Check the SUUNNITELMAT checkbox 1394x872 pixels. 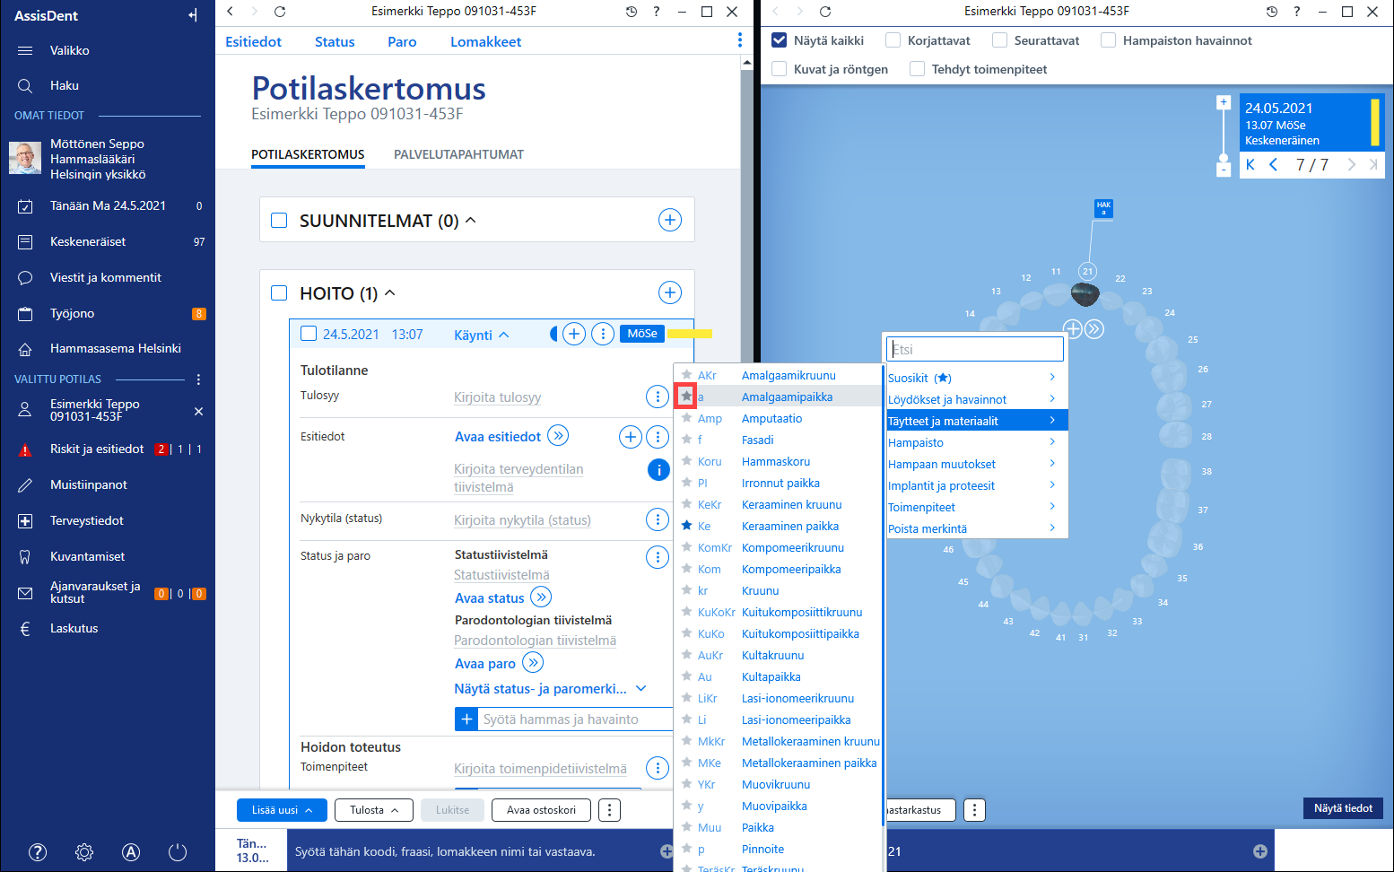tap(279, 221)
